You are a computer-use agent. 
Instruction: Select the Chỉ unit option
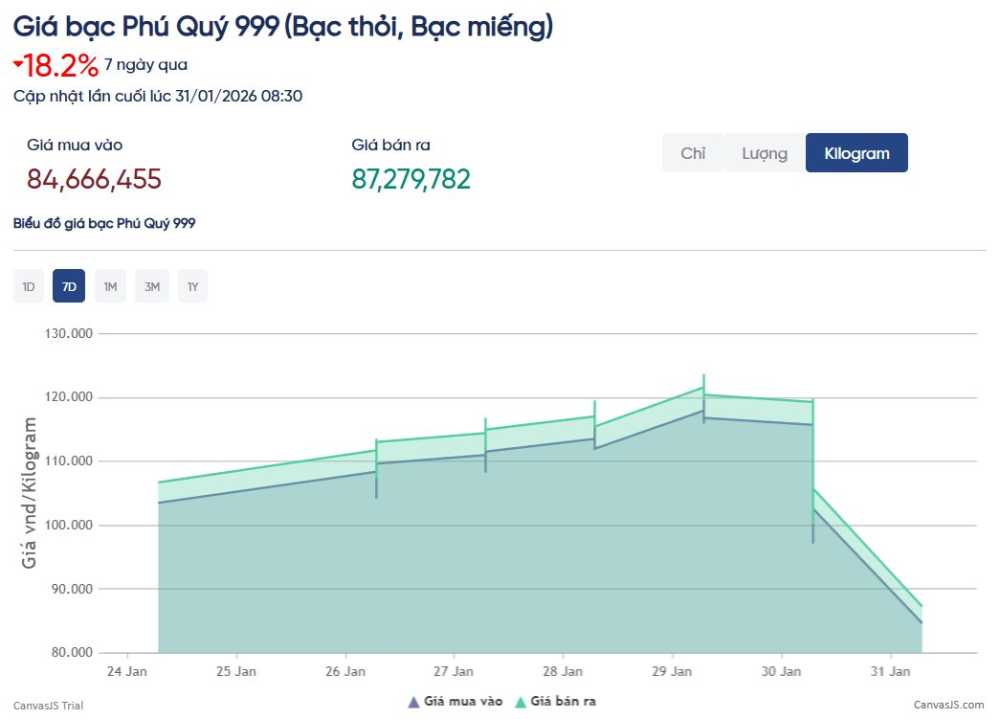(693, 153)
